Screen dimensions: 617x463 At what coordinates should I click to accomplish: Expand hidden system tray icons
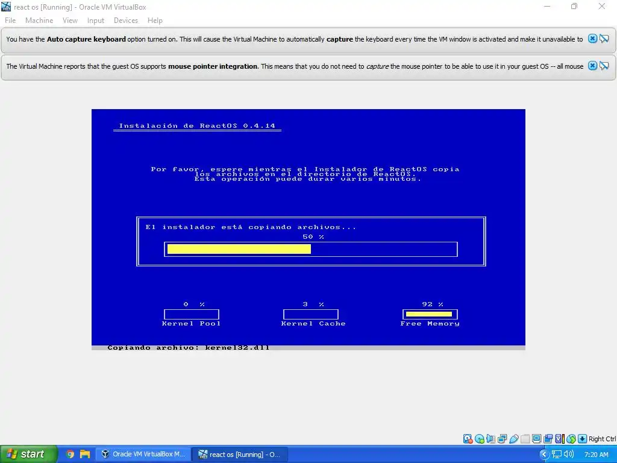(544, 454)
